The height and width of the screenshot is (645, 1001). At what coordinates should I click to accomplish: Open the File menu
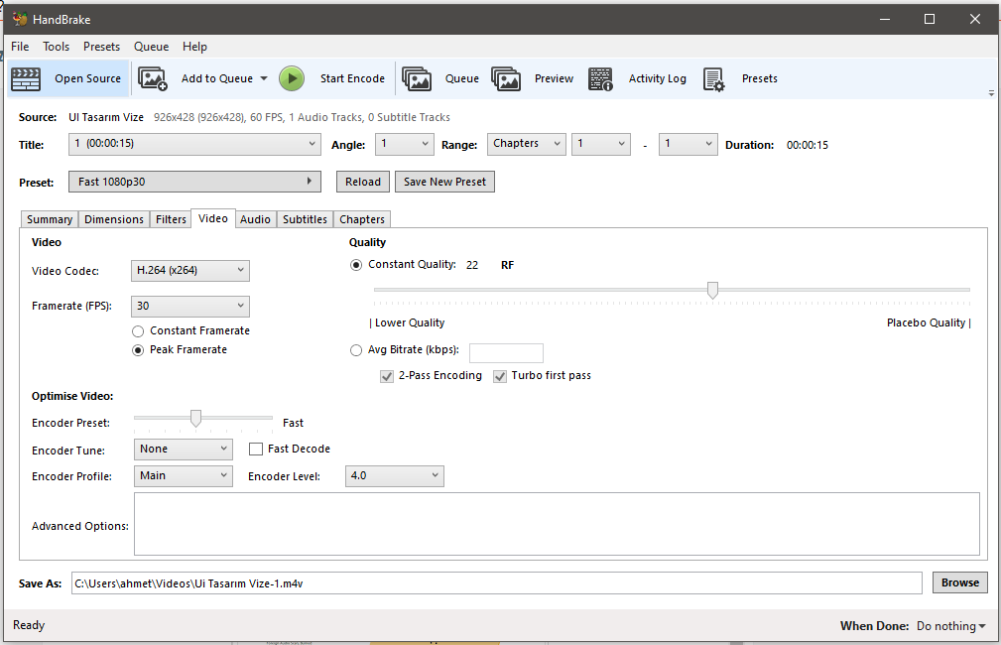coord(20,47)
